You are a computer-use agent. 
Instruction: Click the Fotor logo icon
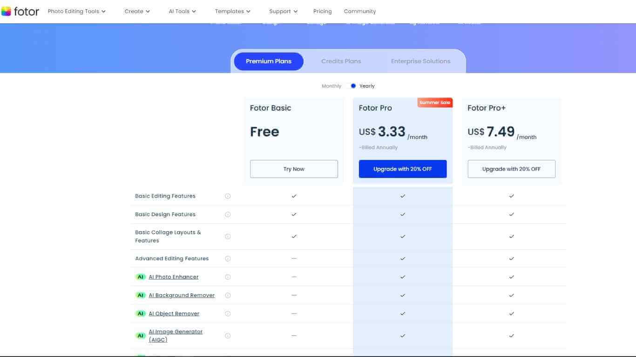point(6,11)
